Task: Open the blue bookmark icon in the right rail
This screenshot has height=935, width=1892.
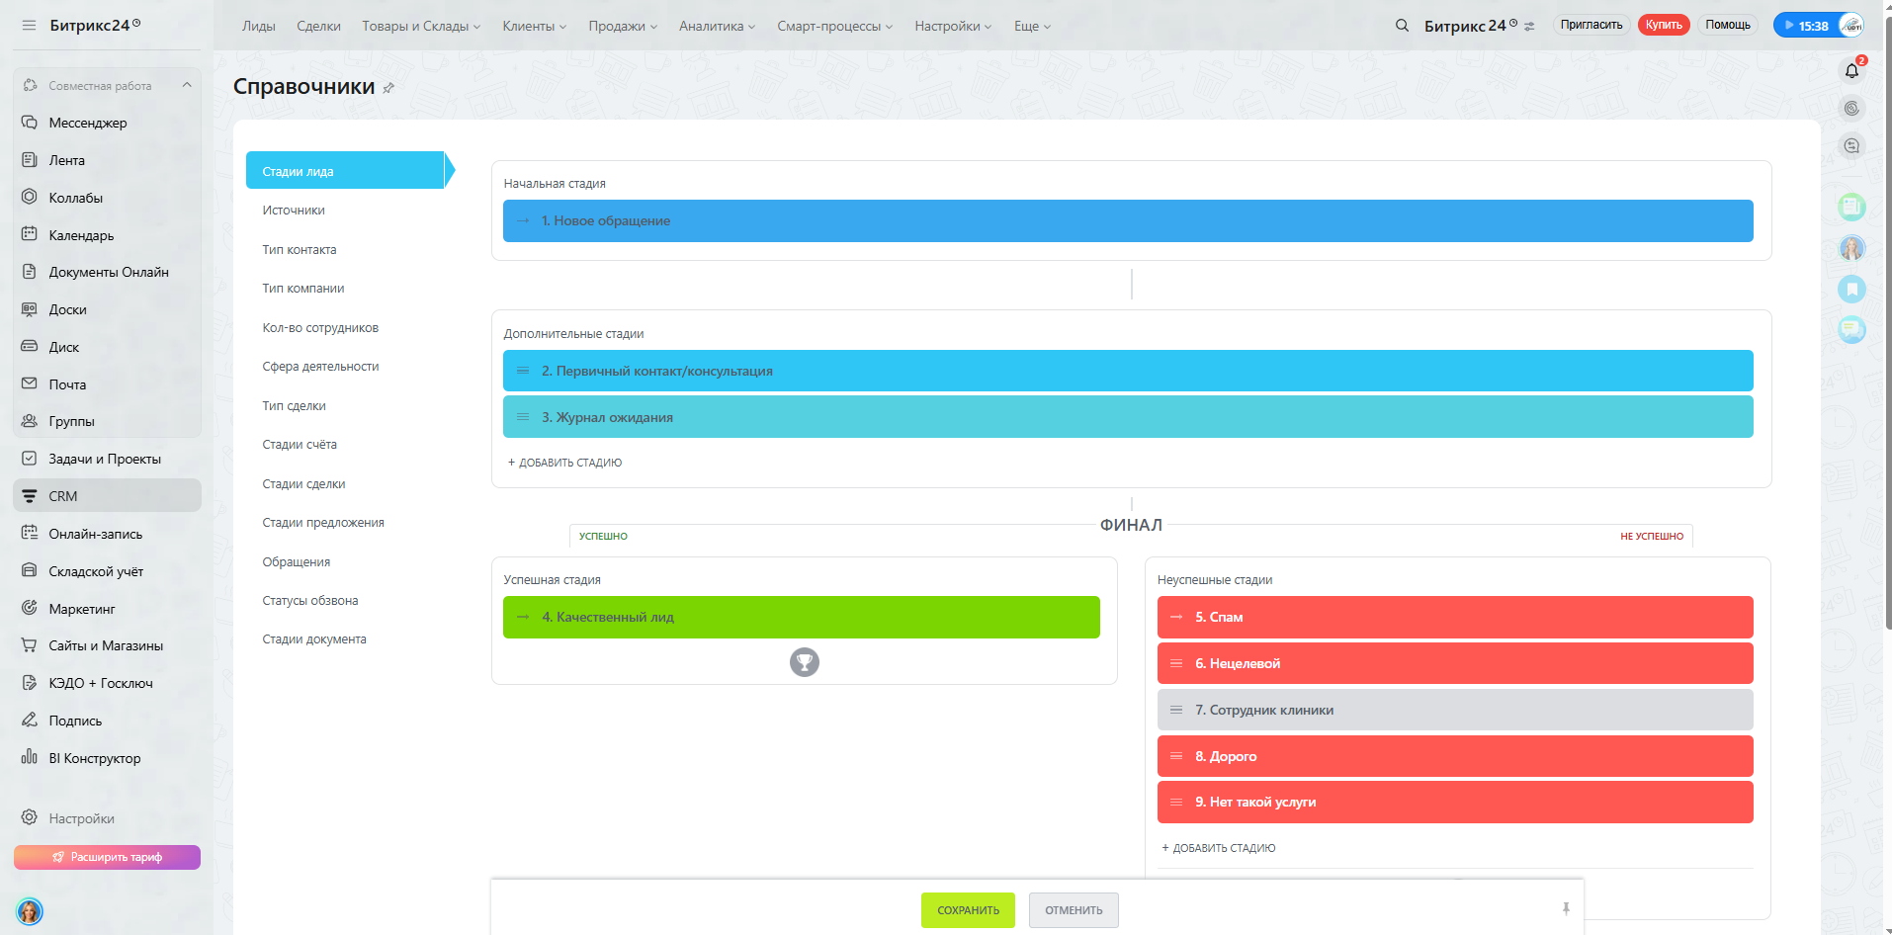Action: click(1852, 290)
